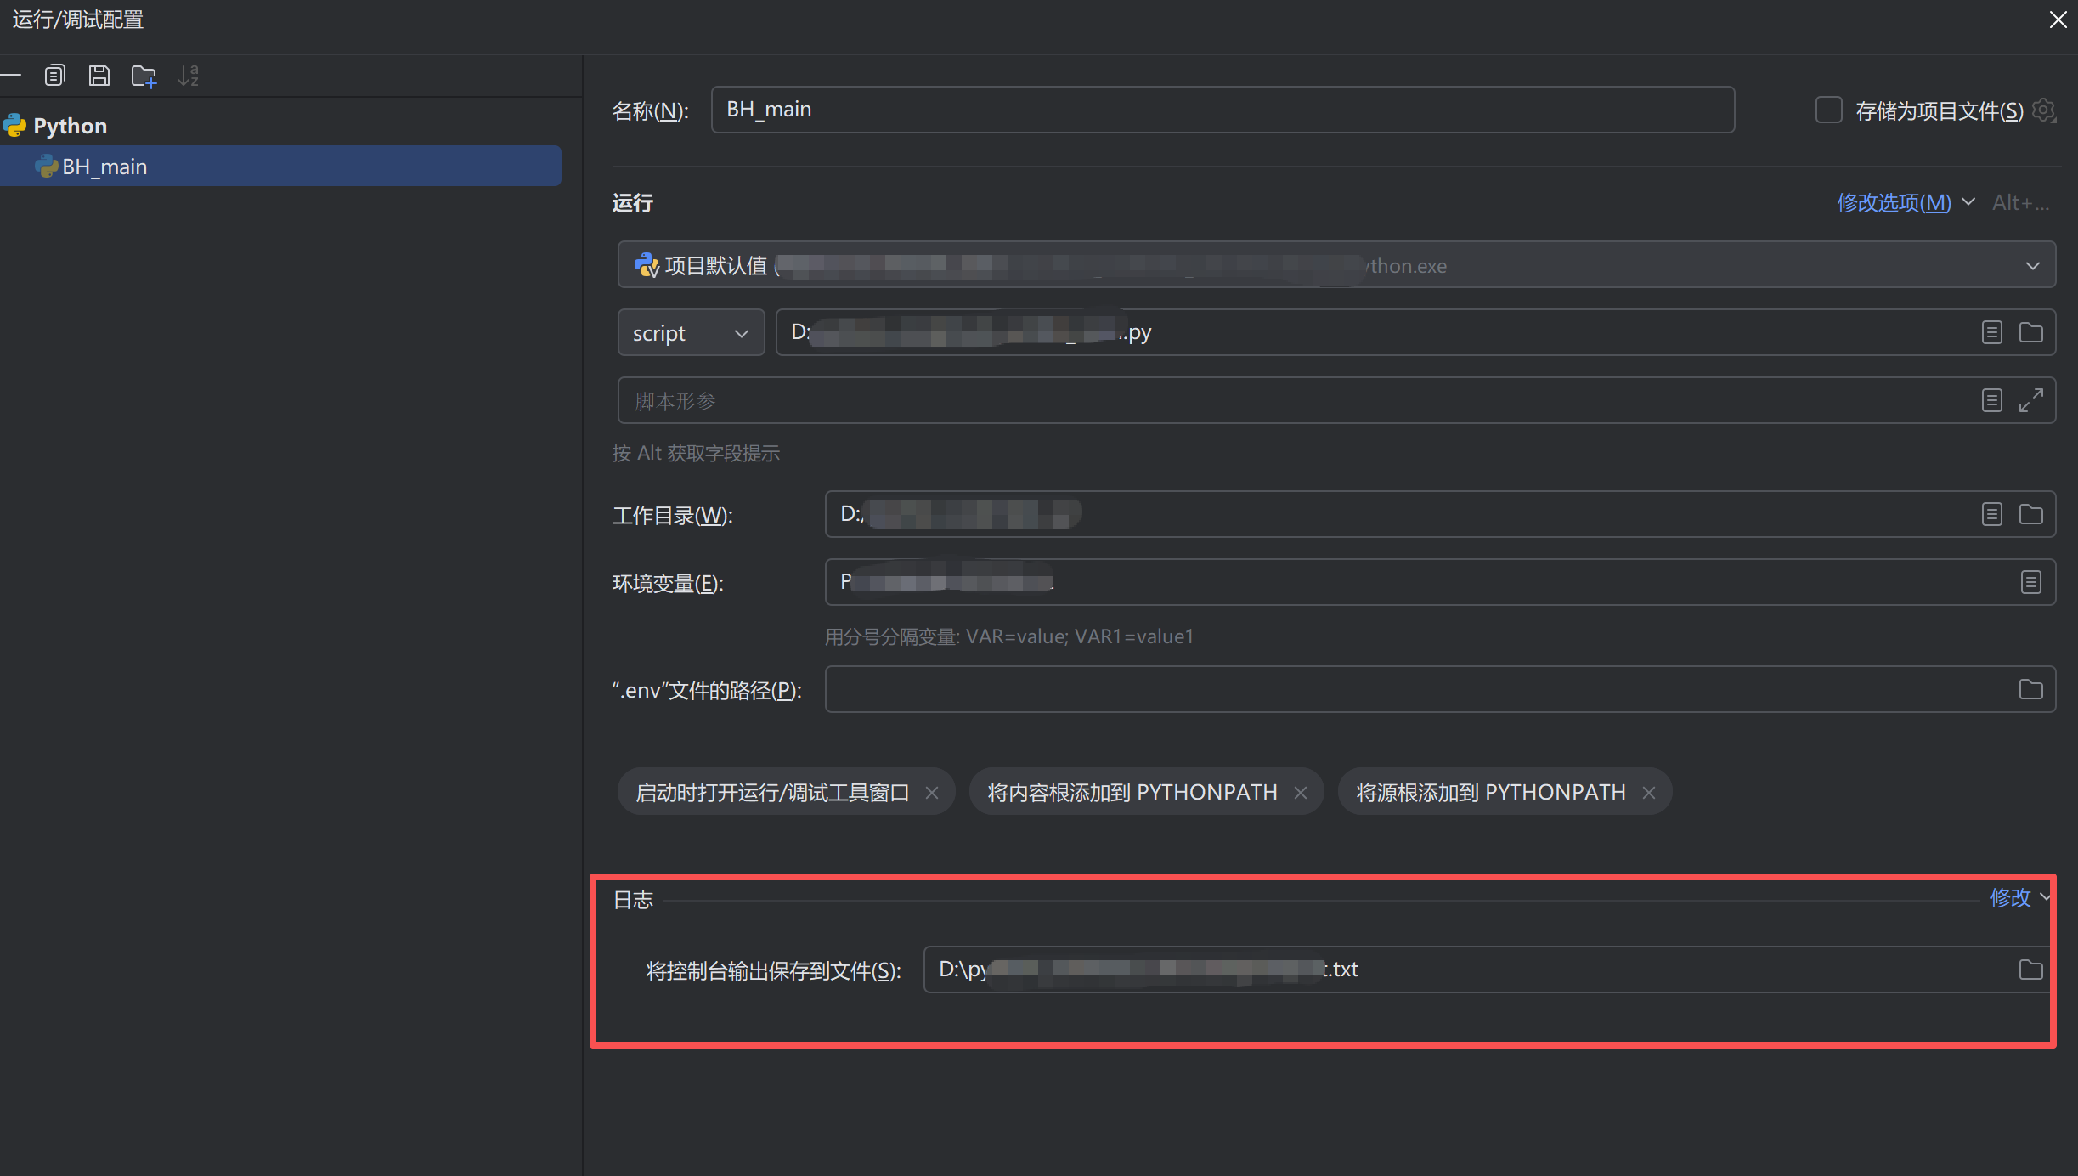Browse for script path folder icon

pyautogui.click(x=2030, y=332)
